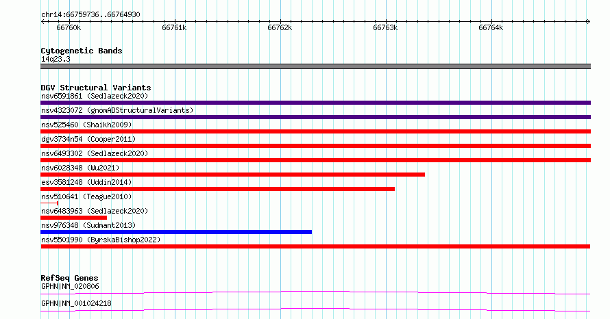Click the nsv510641 (Teague2010) label
Image resolution: width=610 pixels, height=319 pixels.
[86, 196]
